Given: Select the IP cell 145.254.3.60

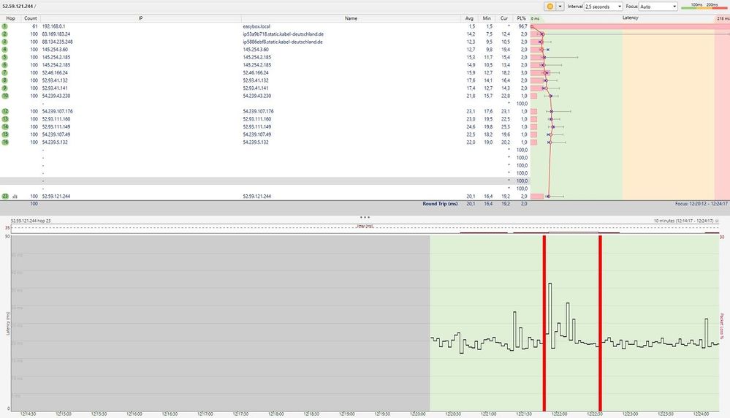Looking at the screenshot, I should (55, 50).
